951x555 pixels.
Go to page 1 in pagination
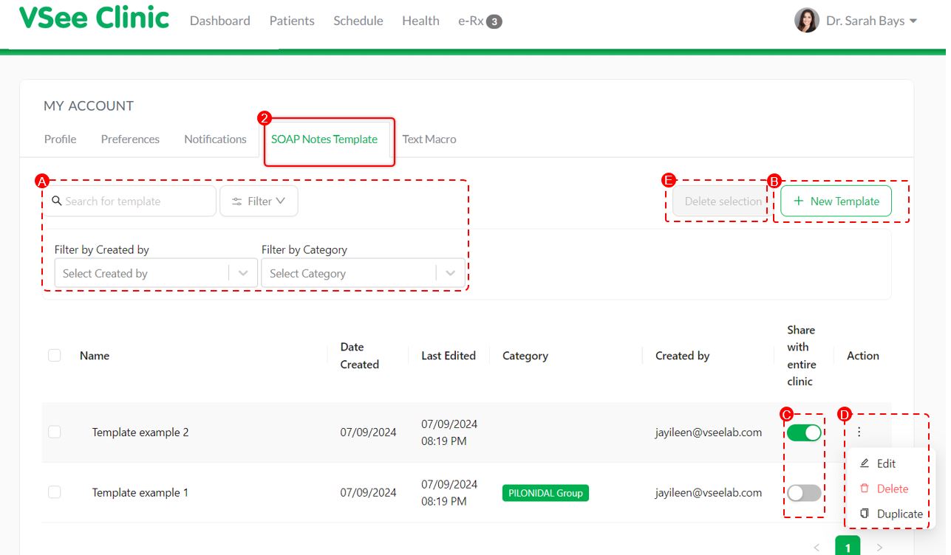848,546
